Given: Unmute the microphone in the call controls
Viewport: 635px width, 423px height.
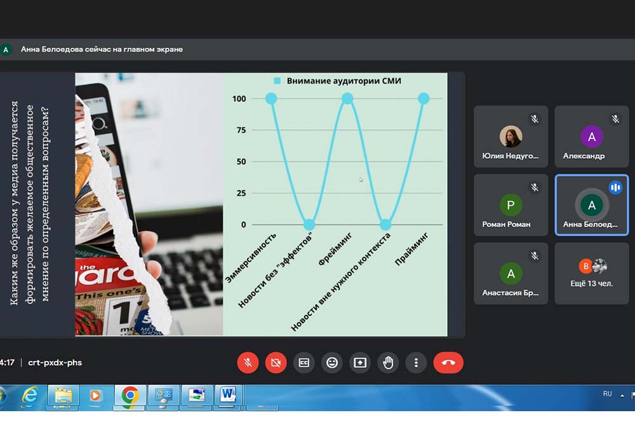Looking at the screenshot, I should point(248,363).
